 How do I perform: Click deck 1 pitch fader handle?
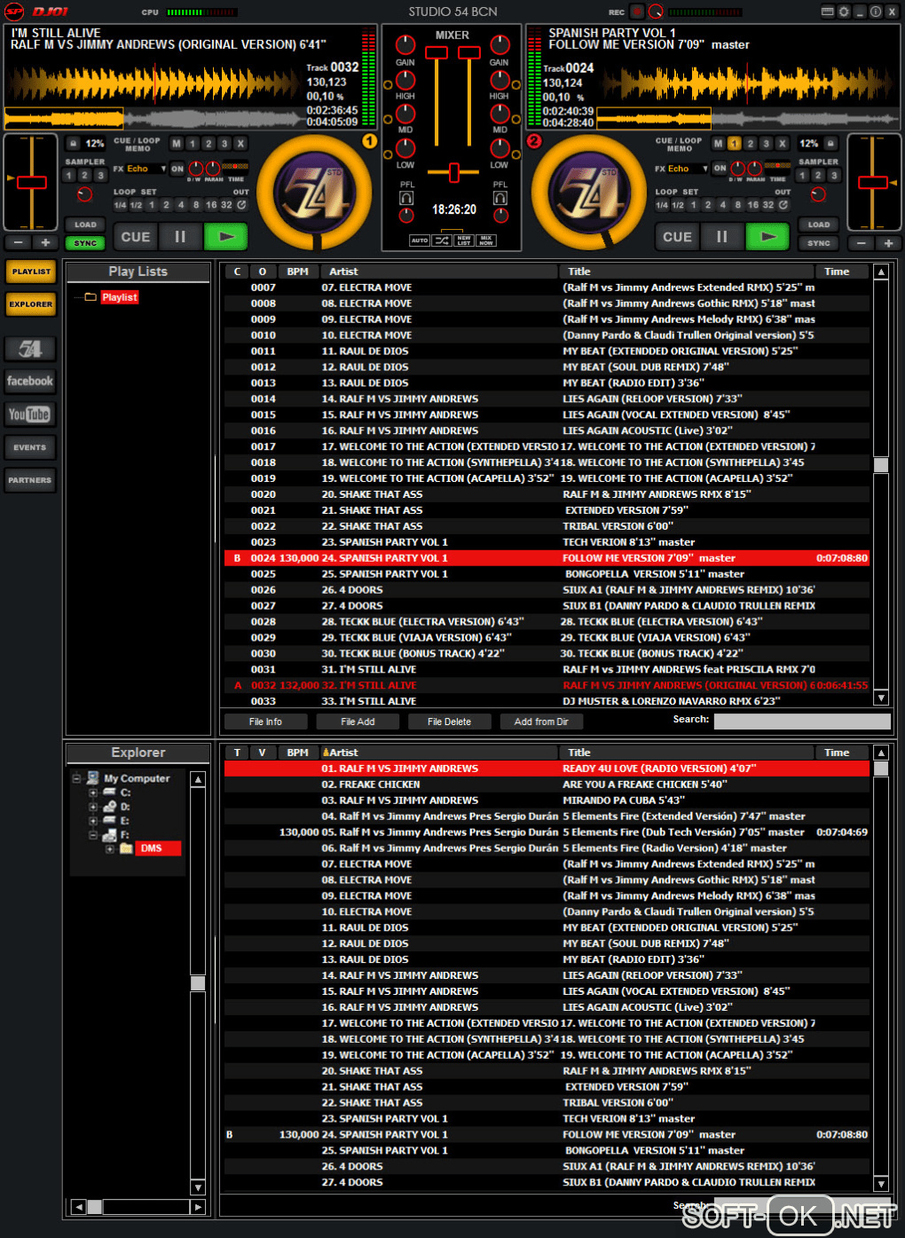coord(32,182)
